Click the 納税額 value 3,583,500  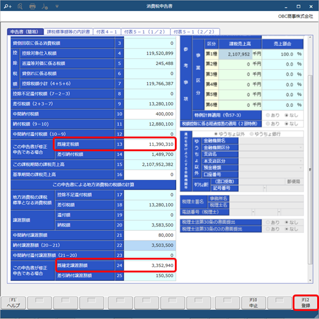pyautogui.click(x=150, y=225)
